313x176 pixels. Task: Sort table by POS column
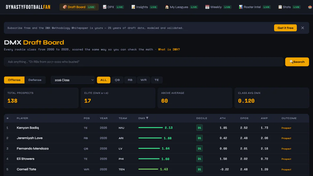[x=87, y=118]
